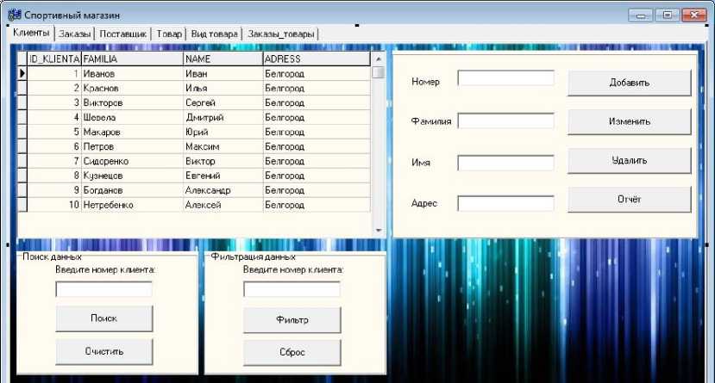Select cell with surname Шевела
This screenshot has width=715, height=383.
(x=132, y=117)
